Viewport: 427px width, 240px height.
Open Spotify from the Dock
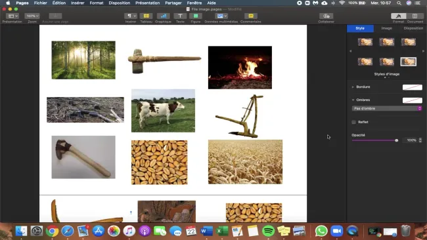[x=268, y=231]
